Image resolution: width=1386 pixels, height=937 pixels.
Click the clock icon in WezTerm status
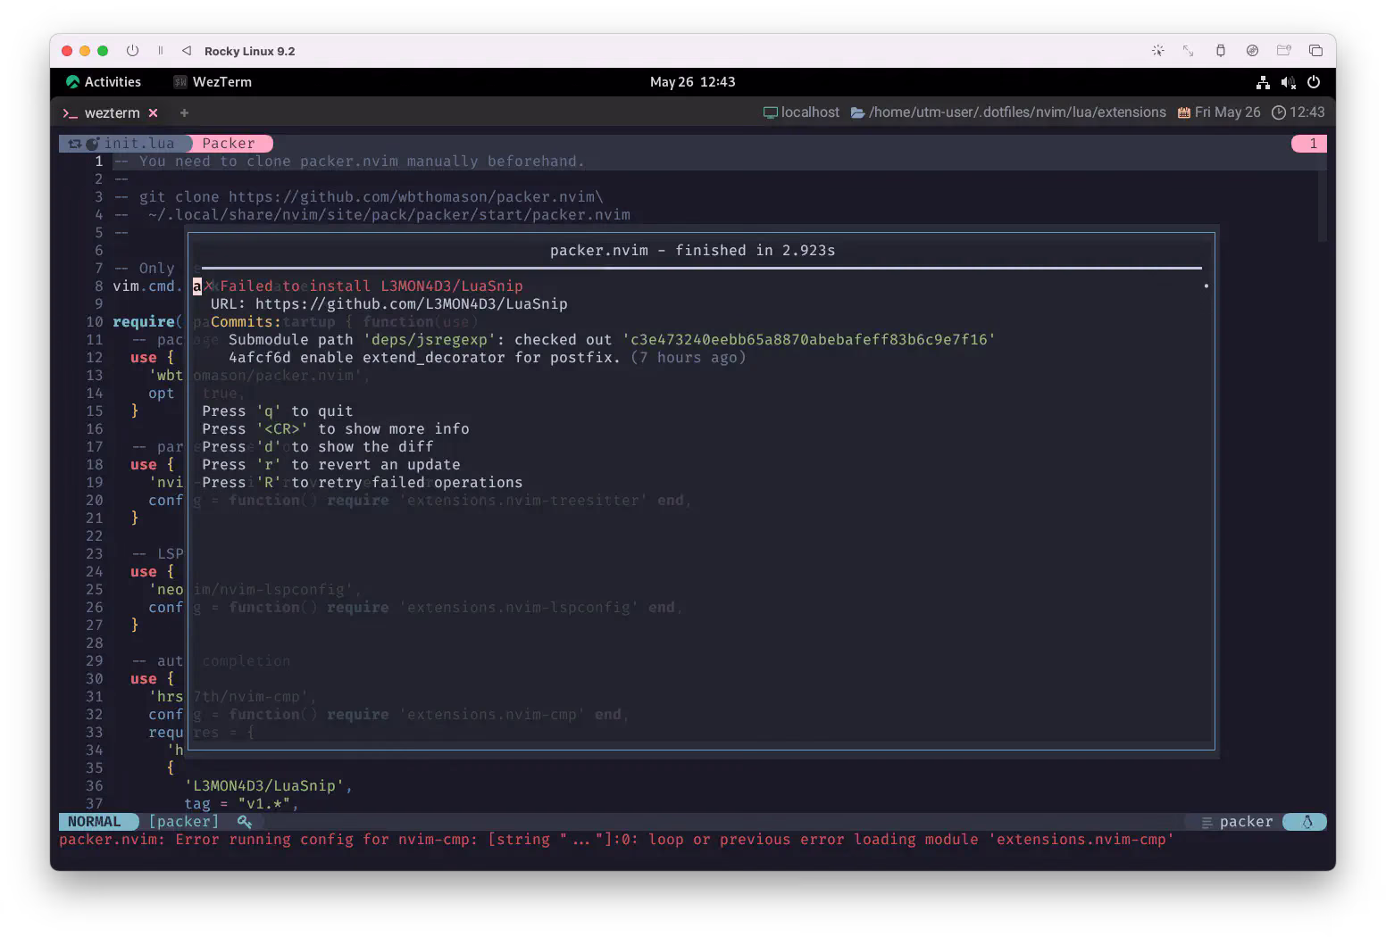coord(1279,112)
